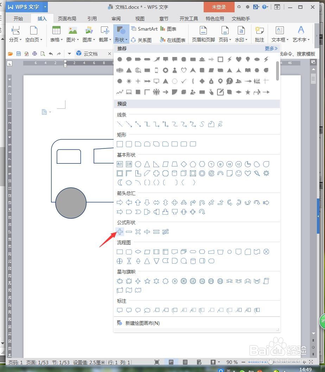This screenshot has height=372, width=325.
Task: Select the multiply sign formula shape
Action: (138, 232)
